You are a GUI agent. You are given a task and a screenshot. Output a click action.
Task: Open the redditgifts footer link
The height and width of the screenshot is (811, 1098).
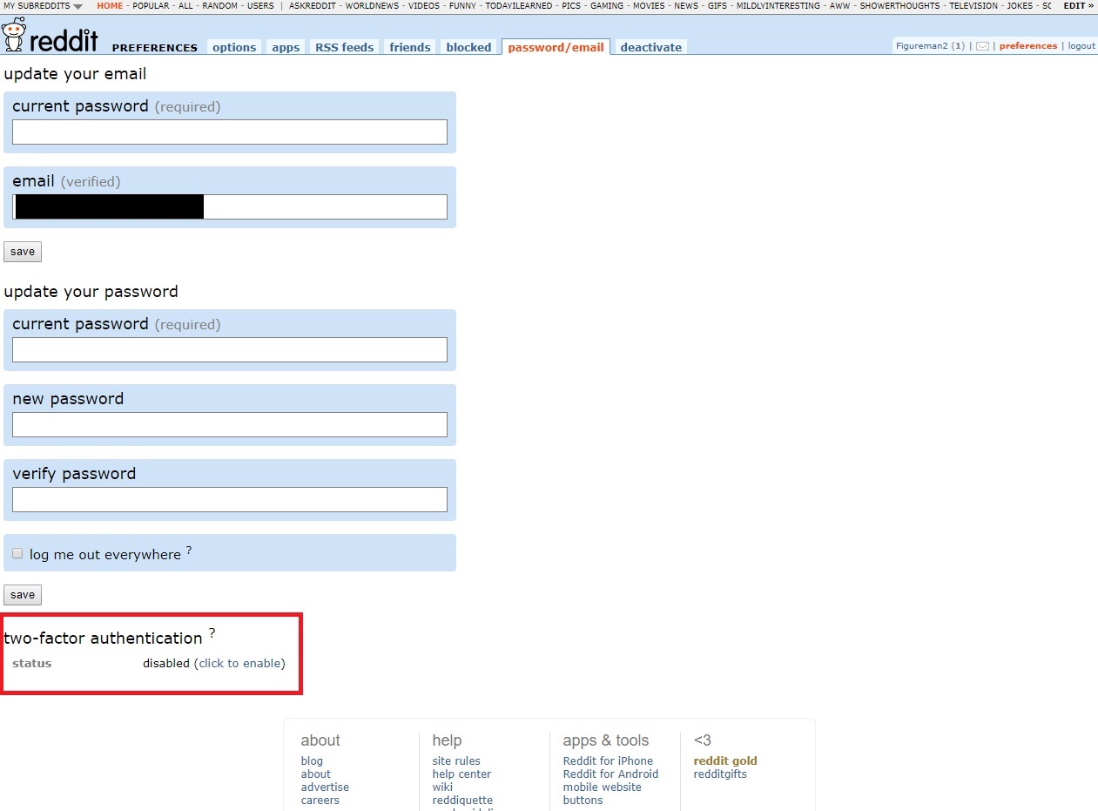[720, 774]
